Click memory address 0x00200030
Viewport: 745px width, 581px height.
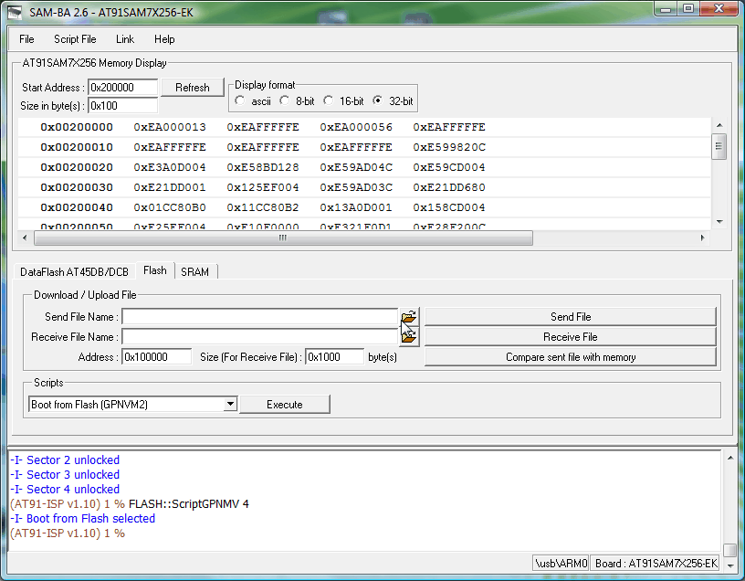[77, 187]
